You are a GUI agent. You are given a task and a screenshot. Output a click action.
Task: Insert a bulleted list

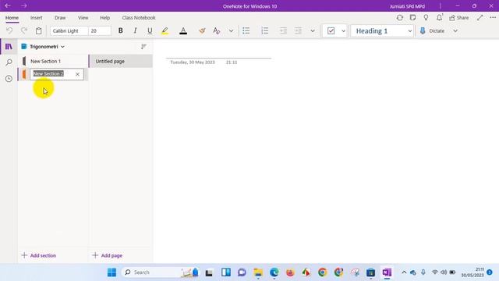pos(246,30)
